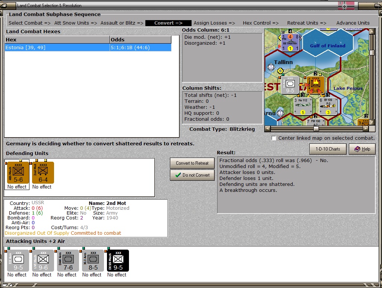The image size is (382, 288).
Task: Enable Center linked map on selected combat
Action: pyautogui.click(x=274, y=138)
